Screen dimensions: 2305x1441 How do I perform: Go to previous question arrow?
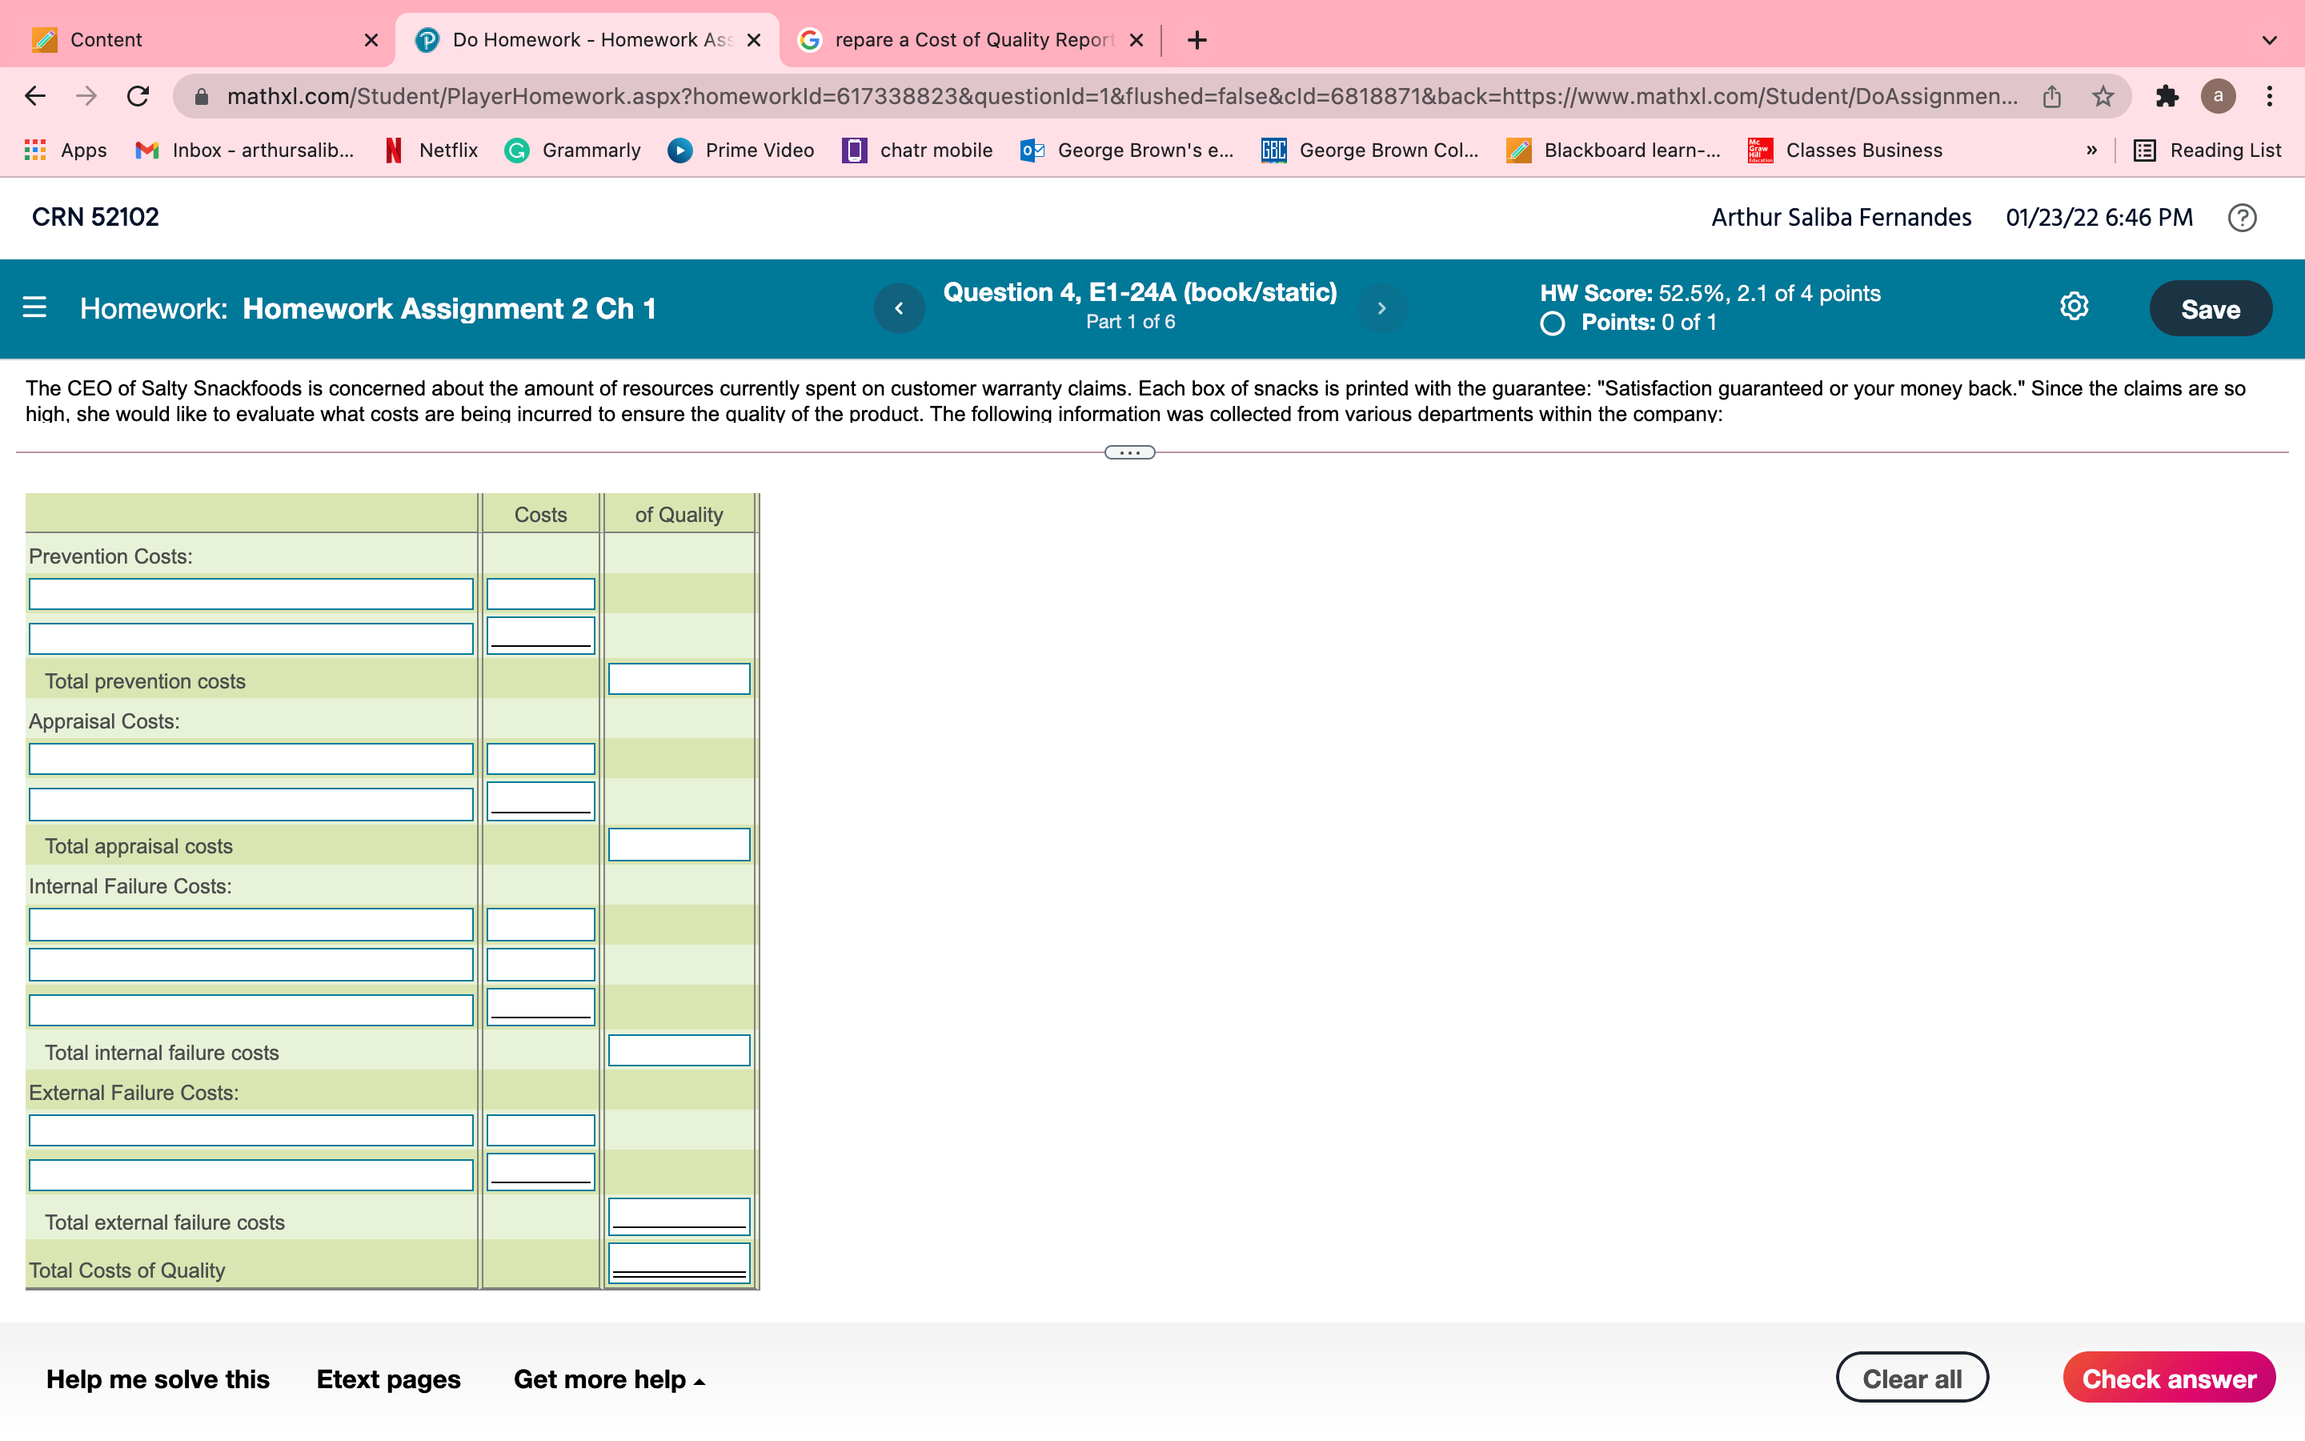tap(898, 308)
